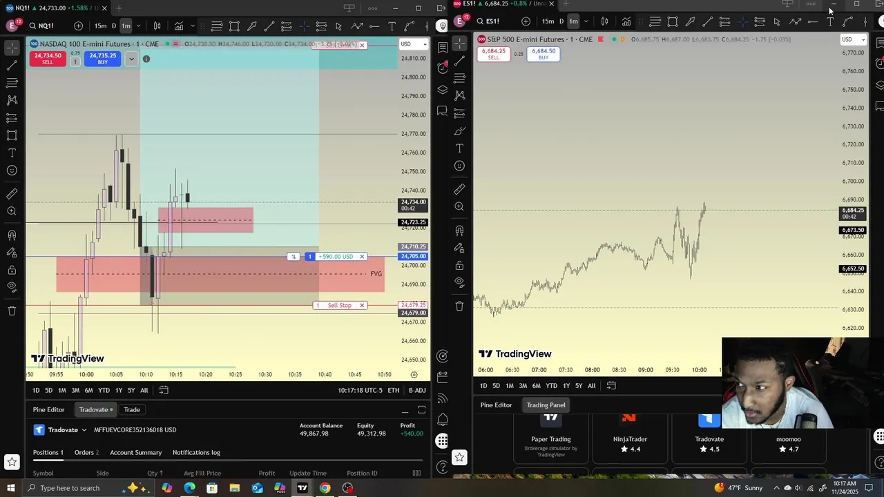Open candle chart style menu in NQ1! window

tap(157, 26)
